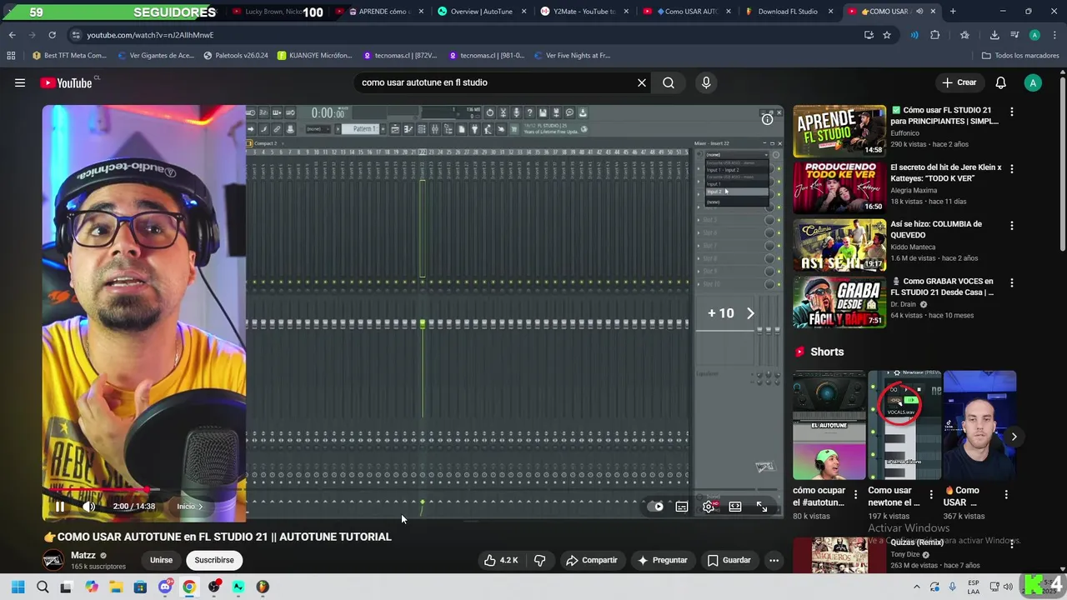Viewport: 1067px width, 600px height.
Task: Open more actions ellipsis below video
Action: point(774,560)
